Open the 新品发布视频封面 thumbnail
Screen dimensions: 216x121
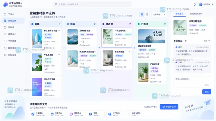73,59
